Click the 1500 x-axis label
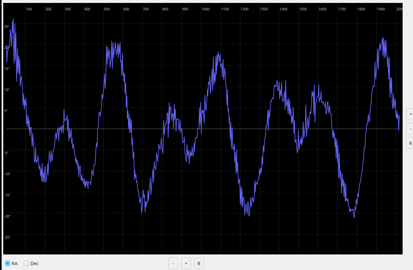The width and height of the screenshot is (413, 270). pos(303,9)
